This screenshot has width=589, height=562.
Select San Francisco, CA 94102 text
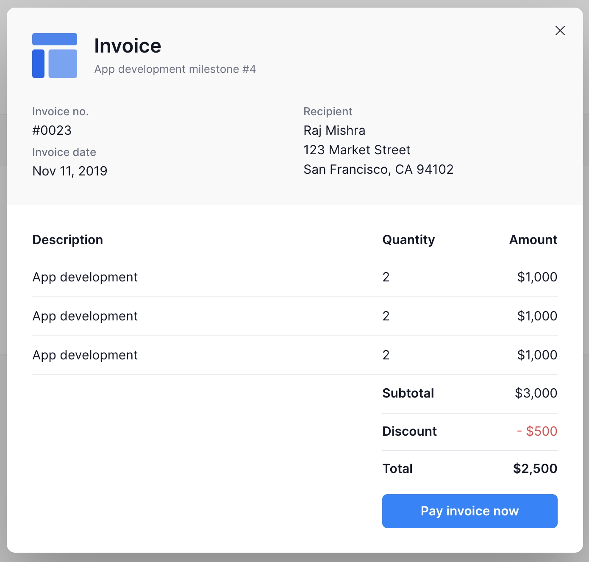(x=378, y=169)
